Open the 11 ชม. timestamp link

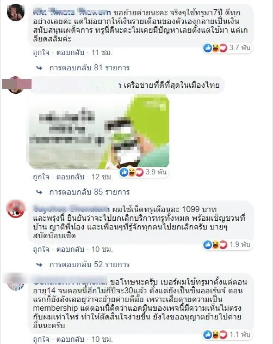click(x=102, y=53)
